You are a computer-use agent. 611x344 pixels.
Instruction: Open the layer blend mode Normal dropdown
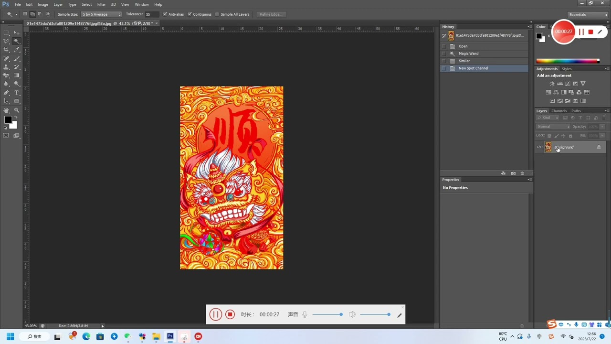(x=553, y=127)
